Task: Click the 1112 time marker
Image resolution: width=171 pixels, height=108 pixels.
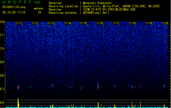Action: click(x=35, y=23)
